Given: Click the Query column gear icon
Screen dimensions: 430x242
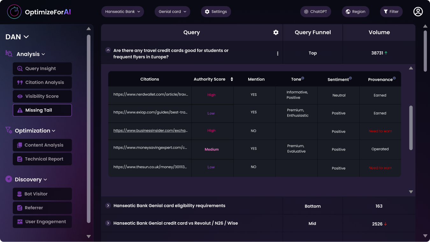Looking at the screenshot, I should click(x=276, y=32).
